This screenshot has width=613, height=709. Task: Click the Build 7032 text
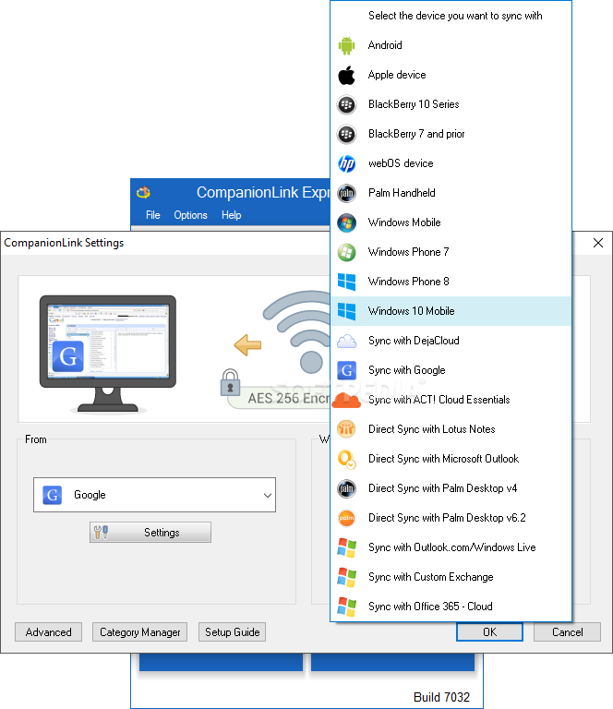441,697
